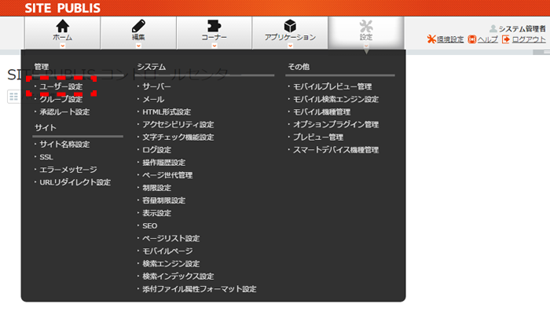Image resolution: width=550 pixels, height=330 pixels.
Task: Open the コーナー puzzle piece icon
Action: [x=214, y=26]
